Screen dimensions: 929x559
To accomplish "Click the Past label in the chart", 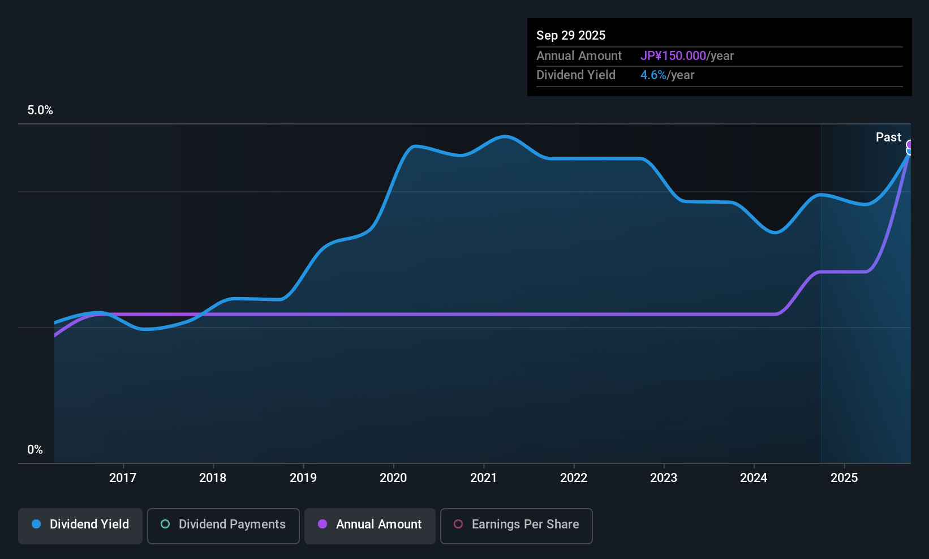I will tap(888, 137).
